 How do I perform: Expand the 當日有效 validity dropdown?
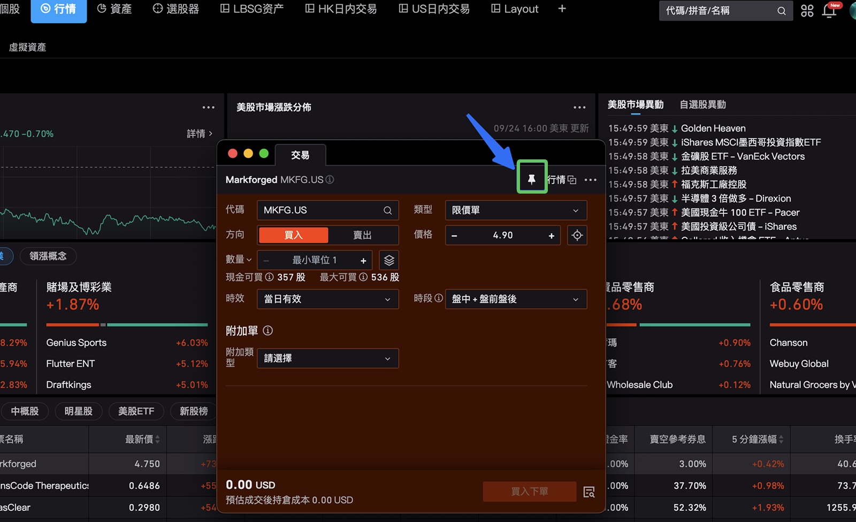tap(327, 300)
